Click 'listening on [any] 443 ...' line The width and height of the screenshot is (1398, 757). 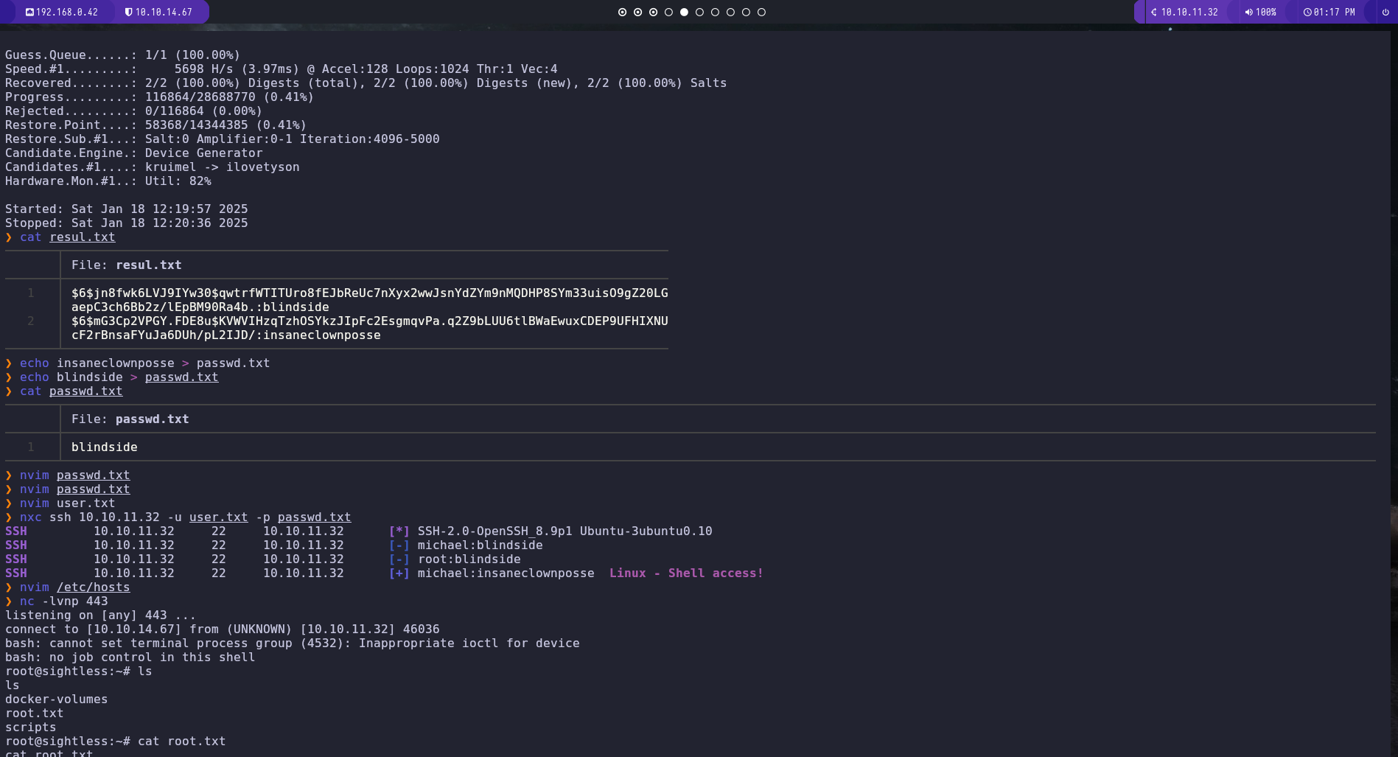[x=101, y=615]
